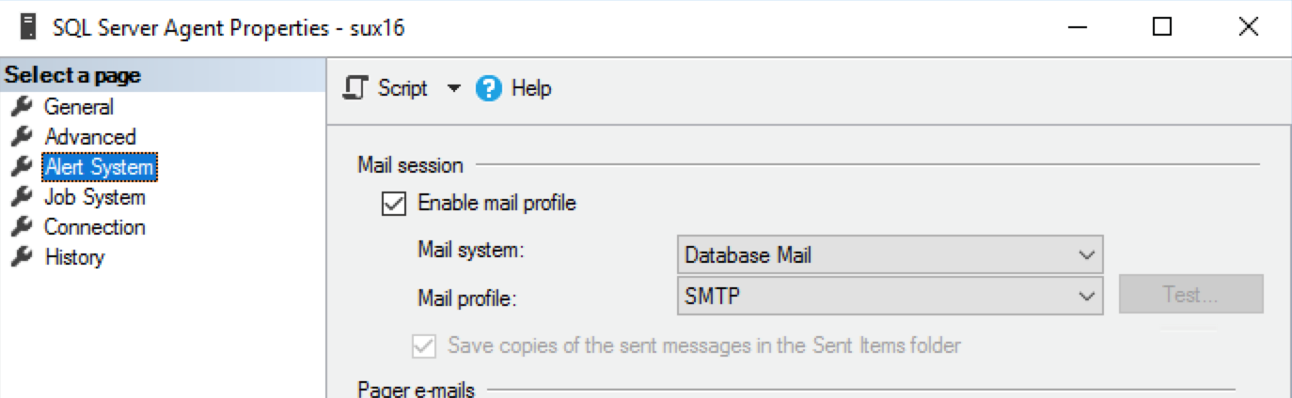Open the Mail system dropdown

tap(1086, 254)
